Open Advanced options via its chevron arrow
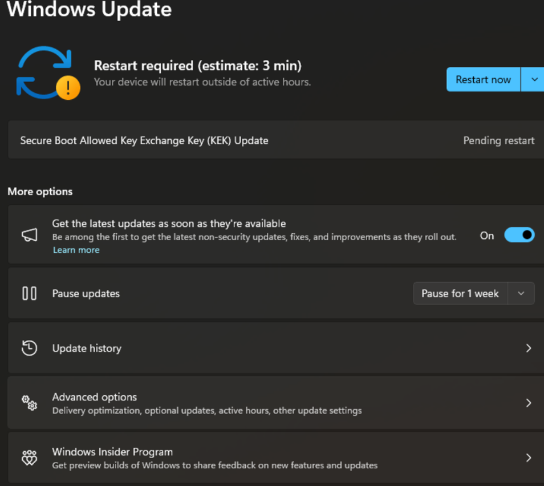 529,403
